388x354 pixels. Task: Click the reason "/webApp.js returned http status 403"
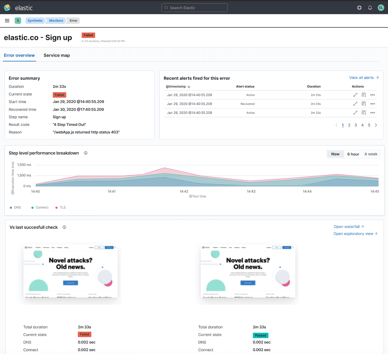[x=86, y=132]
